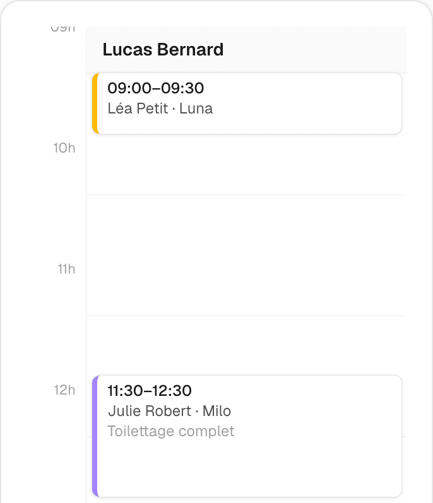433x503 pixels.
Task: Click the yellow color bar on Luna's appointment
Action: coord(95,103)
